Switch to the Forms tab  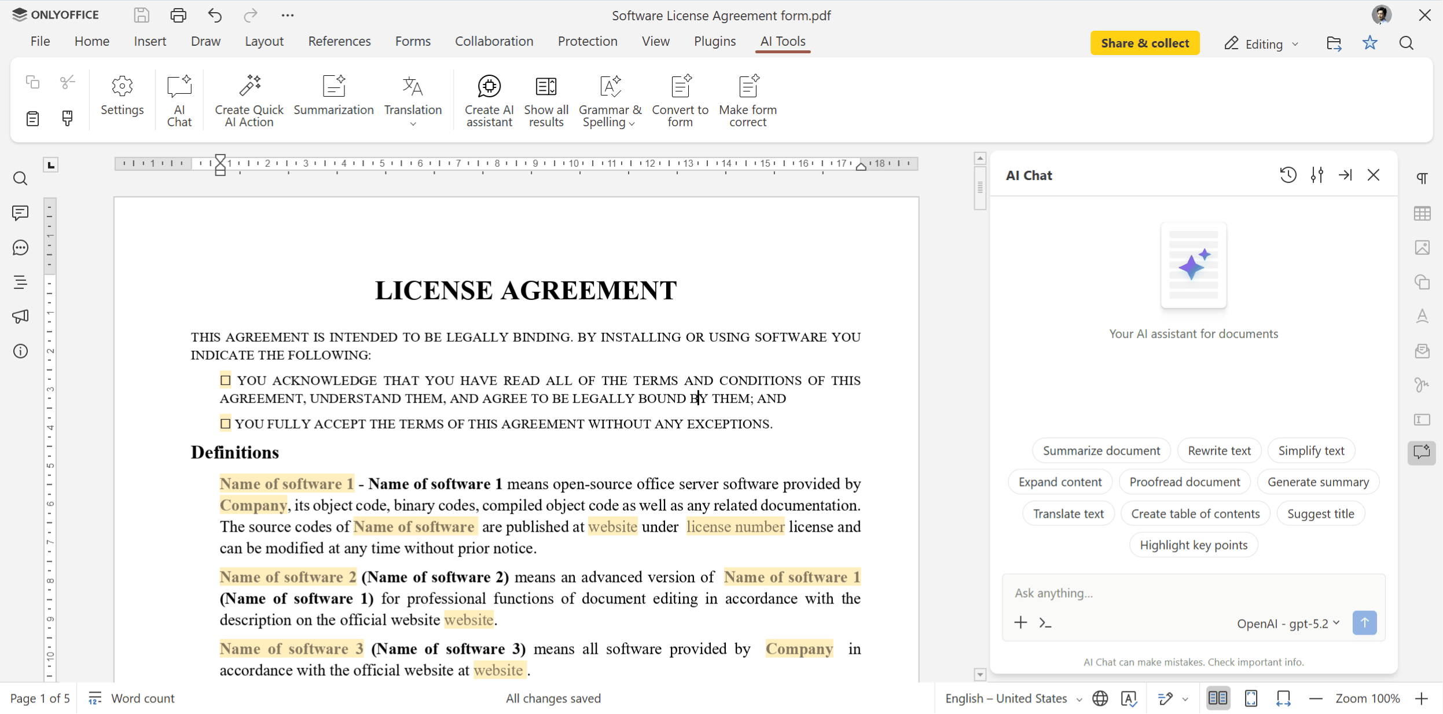[x=413, y=41]
